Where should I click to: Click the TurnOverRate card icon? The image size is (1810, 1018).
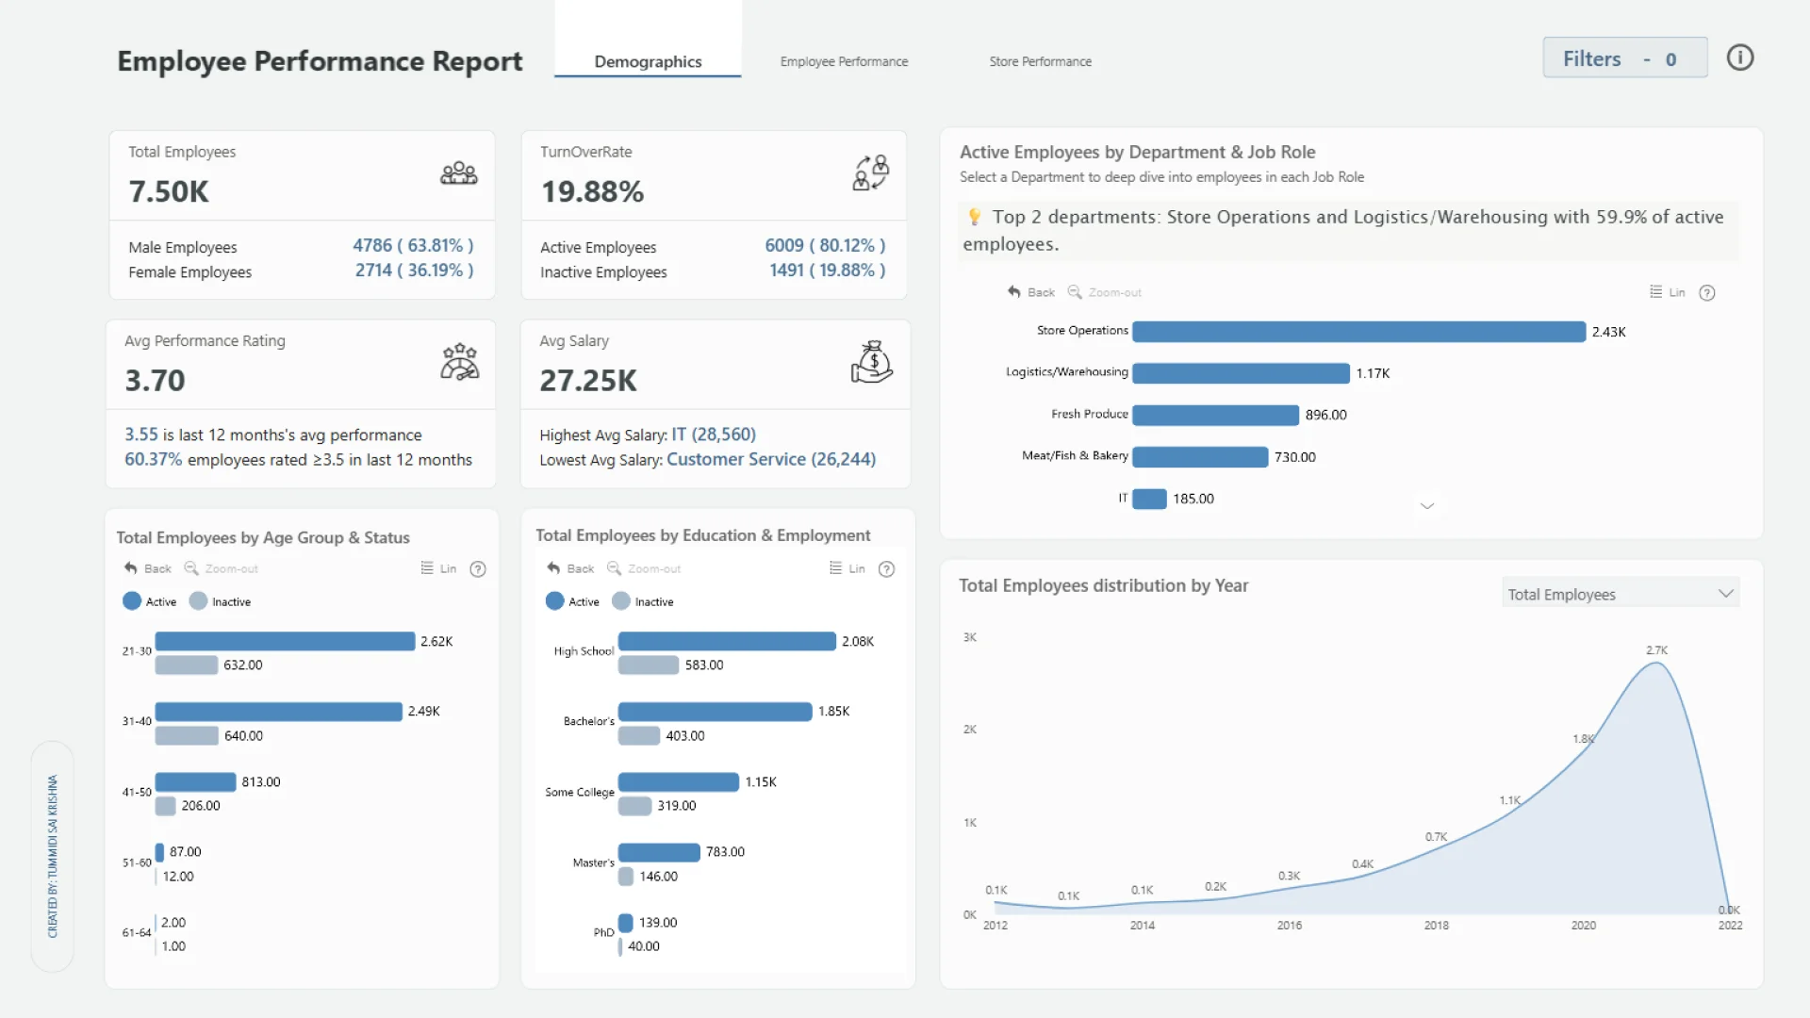871,173
